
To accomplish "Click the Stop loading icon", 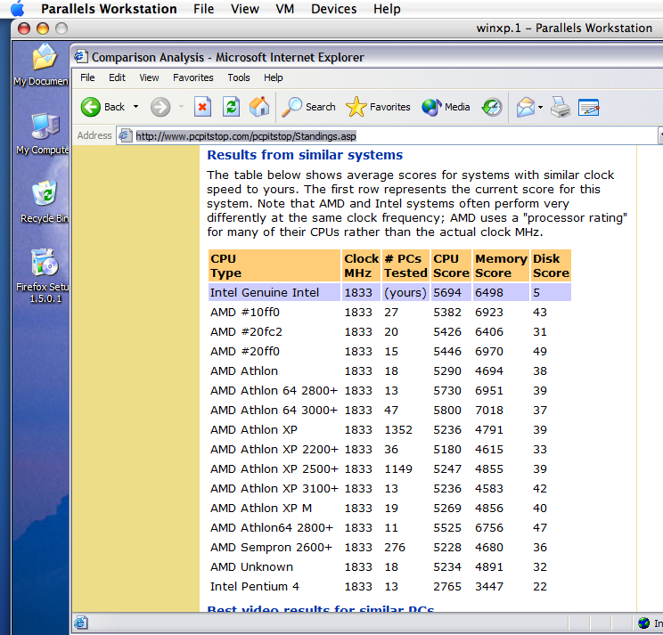I will click(x=202, y=107).
